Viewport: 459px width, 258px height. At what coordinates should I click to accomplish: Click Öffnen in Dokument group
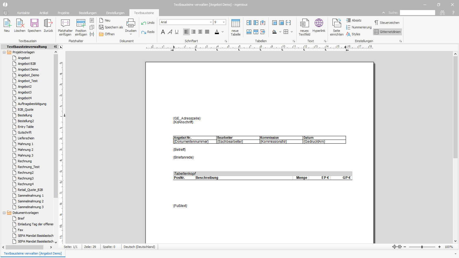click(107, 34)
